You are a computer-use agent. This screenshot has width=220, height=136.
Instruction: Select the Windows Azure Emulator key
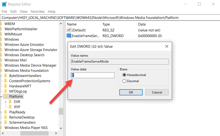click(24, 44)
